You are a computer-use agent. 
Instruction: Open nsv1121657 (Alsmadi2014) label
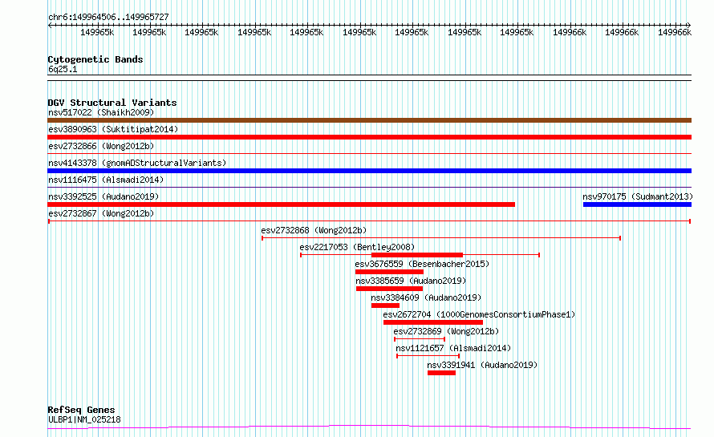point(453,348)
